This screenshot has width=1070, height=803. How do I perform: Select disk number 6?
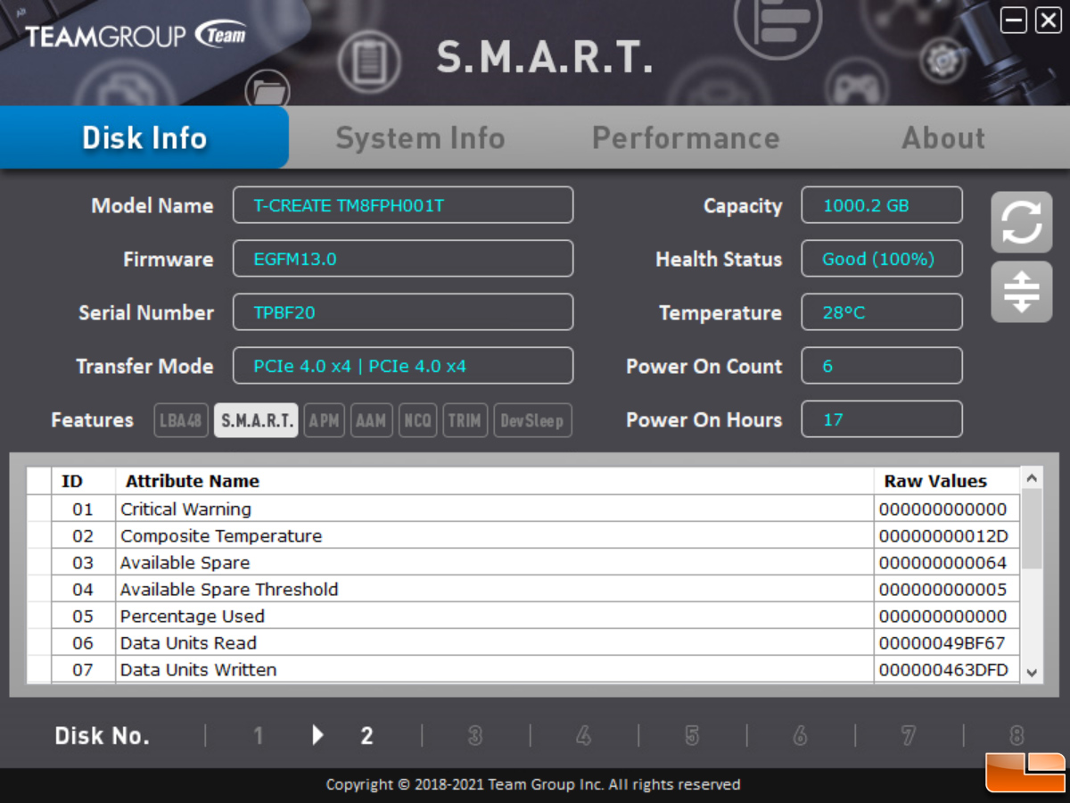click(800, 736)
